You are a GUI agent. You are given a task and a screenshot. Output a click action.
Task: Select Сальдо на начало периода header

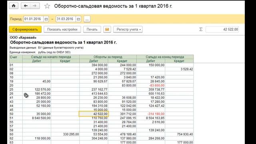51,57
